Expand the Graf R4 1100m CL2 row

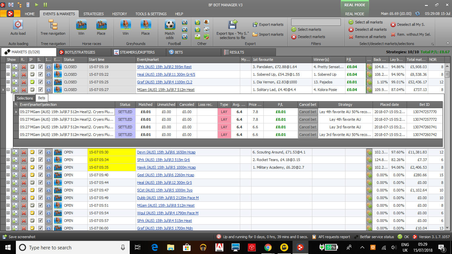[8, 82]
